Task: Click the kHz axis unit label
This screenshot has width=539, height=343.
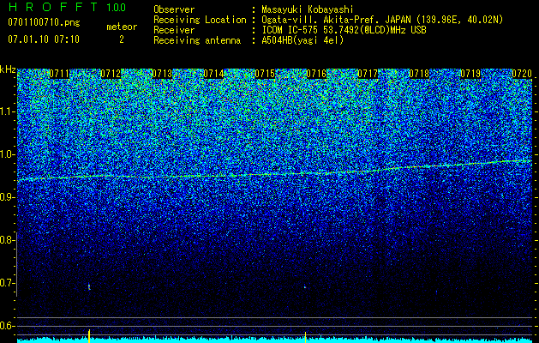Action: pyautogui.click(x=8, y=69)
